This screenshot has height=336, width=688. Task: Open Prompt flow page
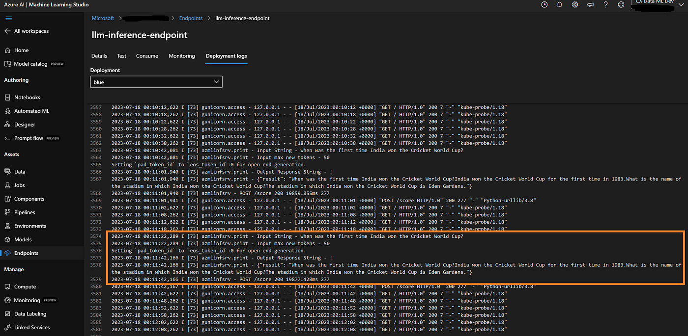(29, 138)
